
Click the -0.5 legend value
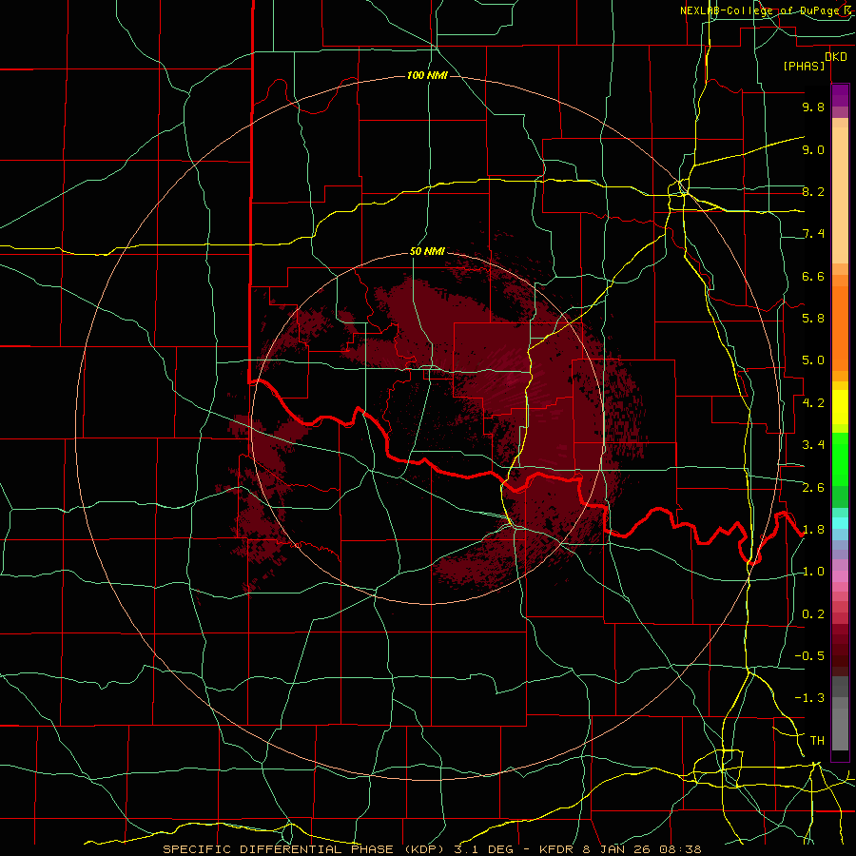pyautogui.click(x=809, y=656)
